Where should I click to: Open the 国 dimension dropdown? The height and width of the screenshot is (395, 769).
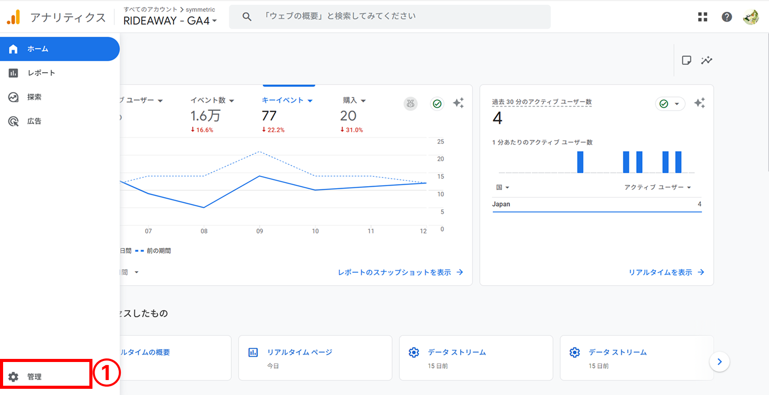[x=503, y=187]
